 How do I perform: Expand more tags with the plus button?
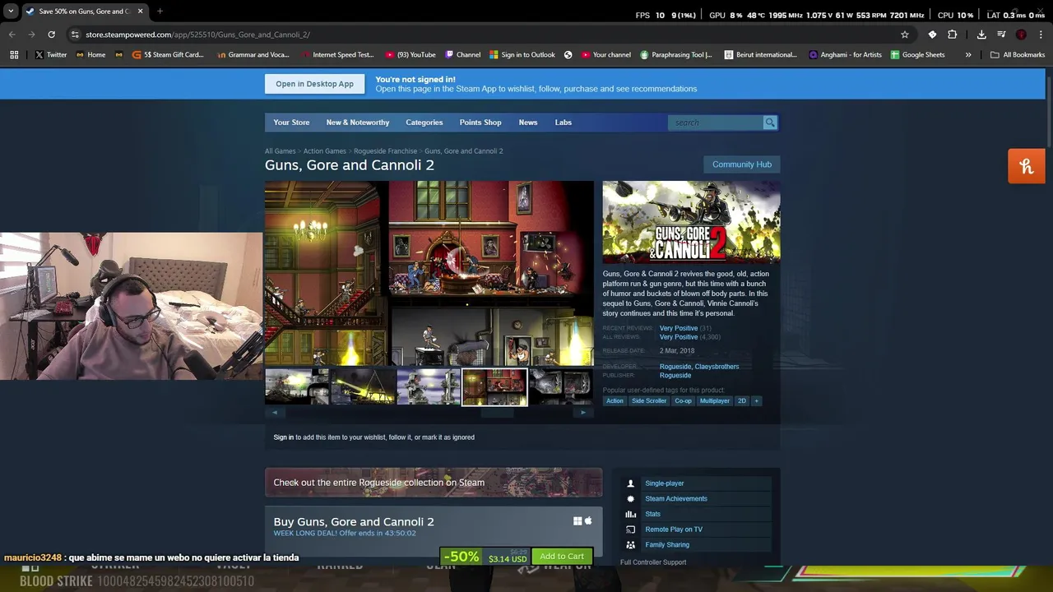point(757,401)
